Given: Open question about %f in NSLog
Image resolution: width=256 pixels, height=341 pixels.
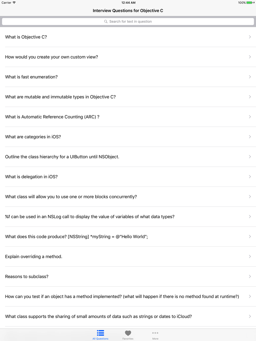Looking at the screenshot, I should [128, 217].
